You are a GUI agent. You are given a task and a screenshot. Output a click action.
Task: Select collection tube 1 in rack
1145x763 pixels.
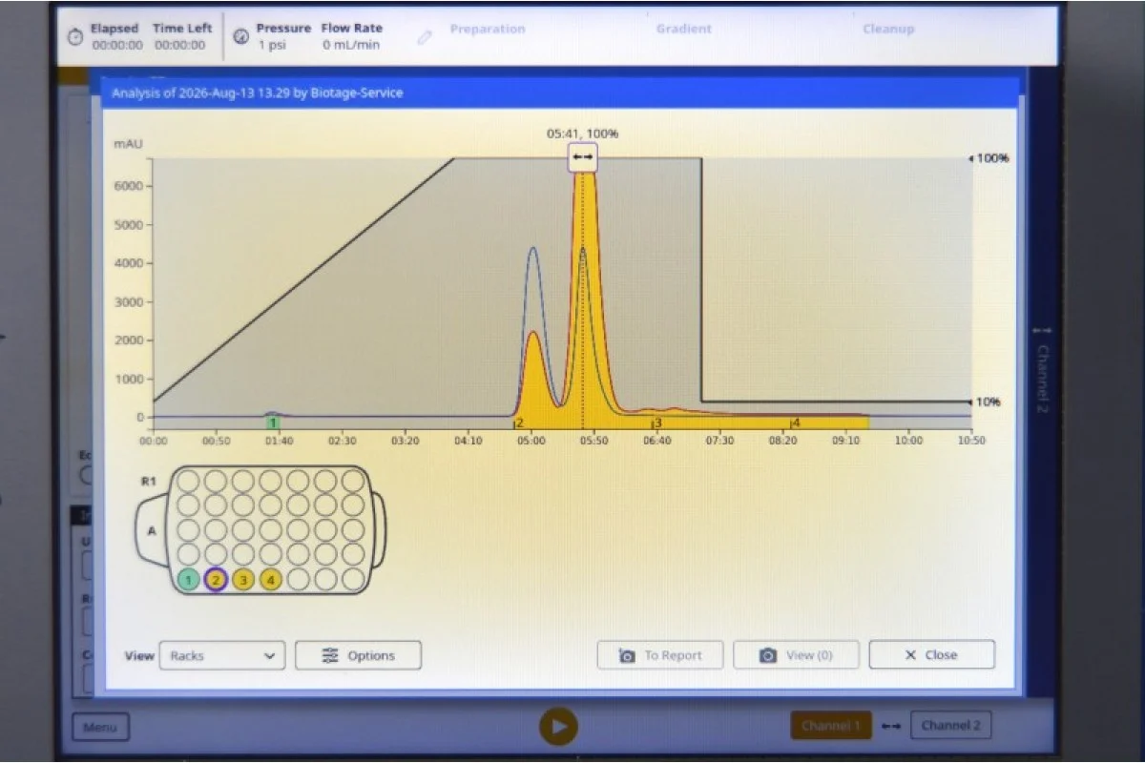click(189, 579)
